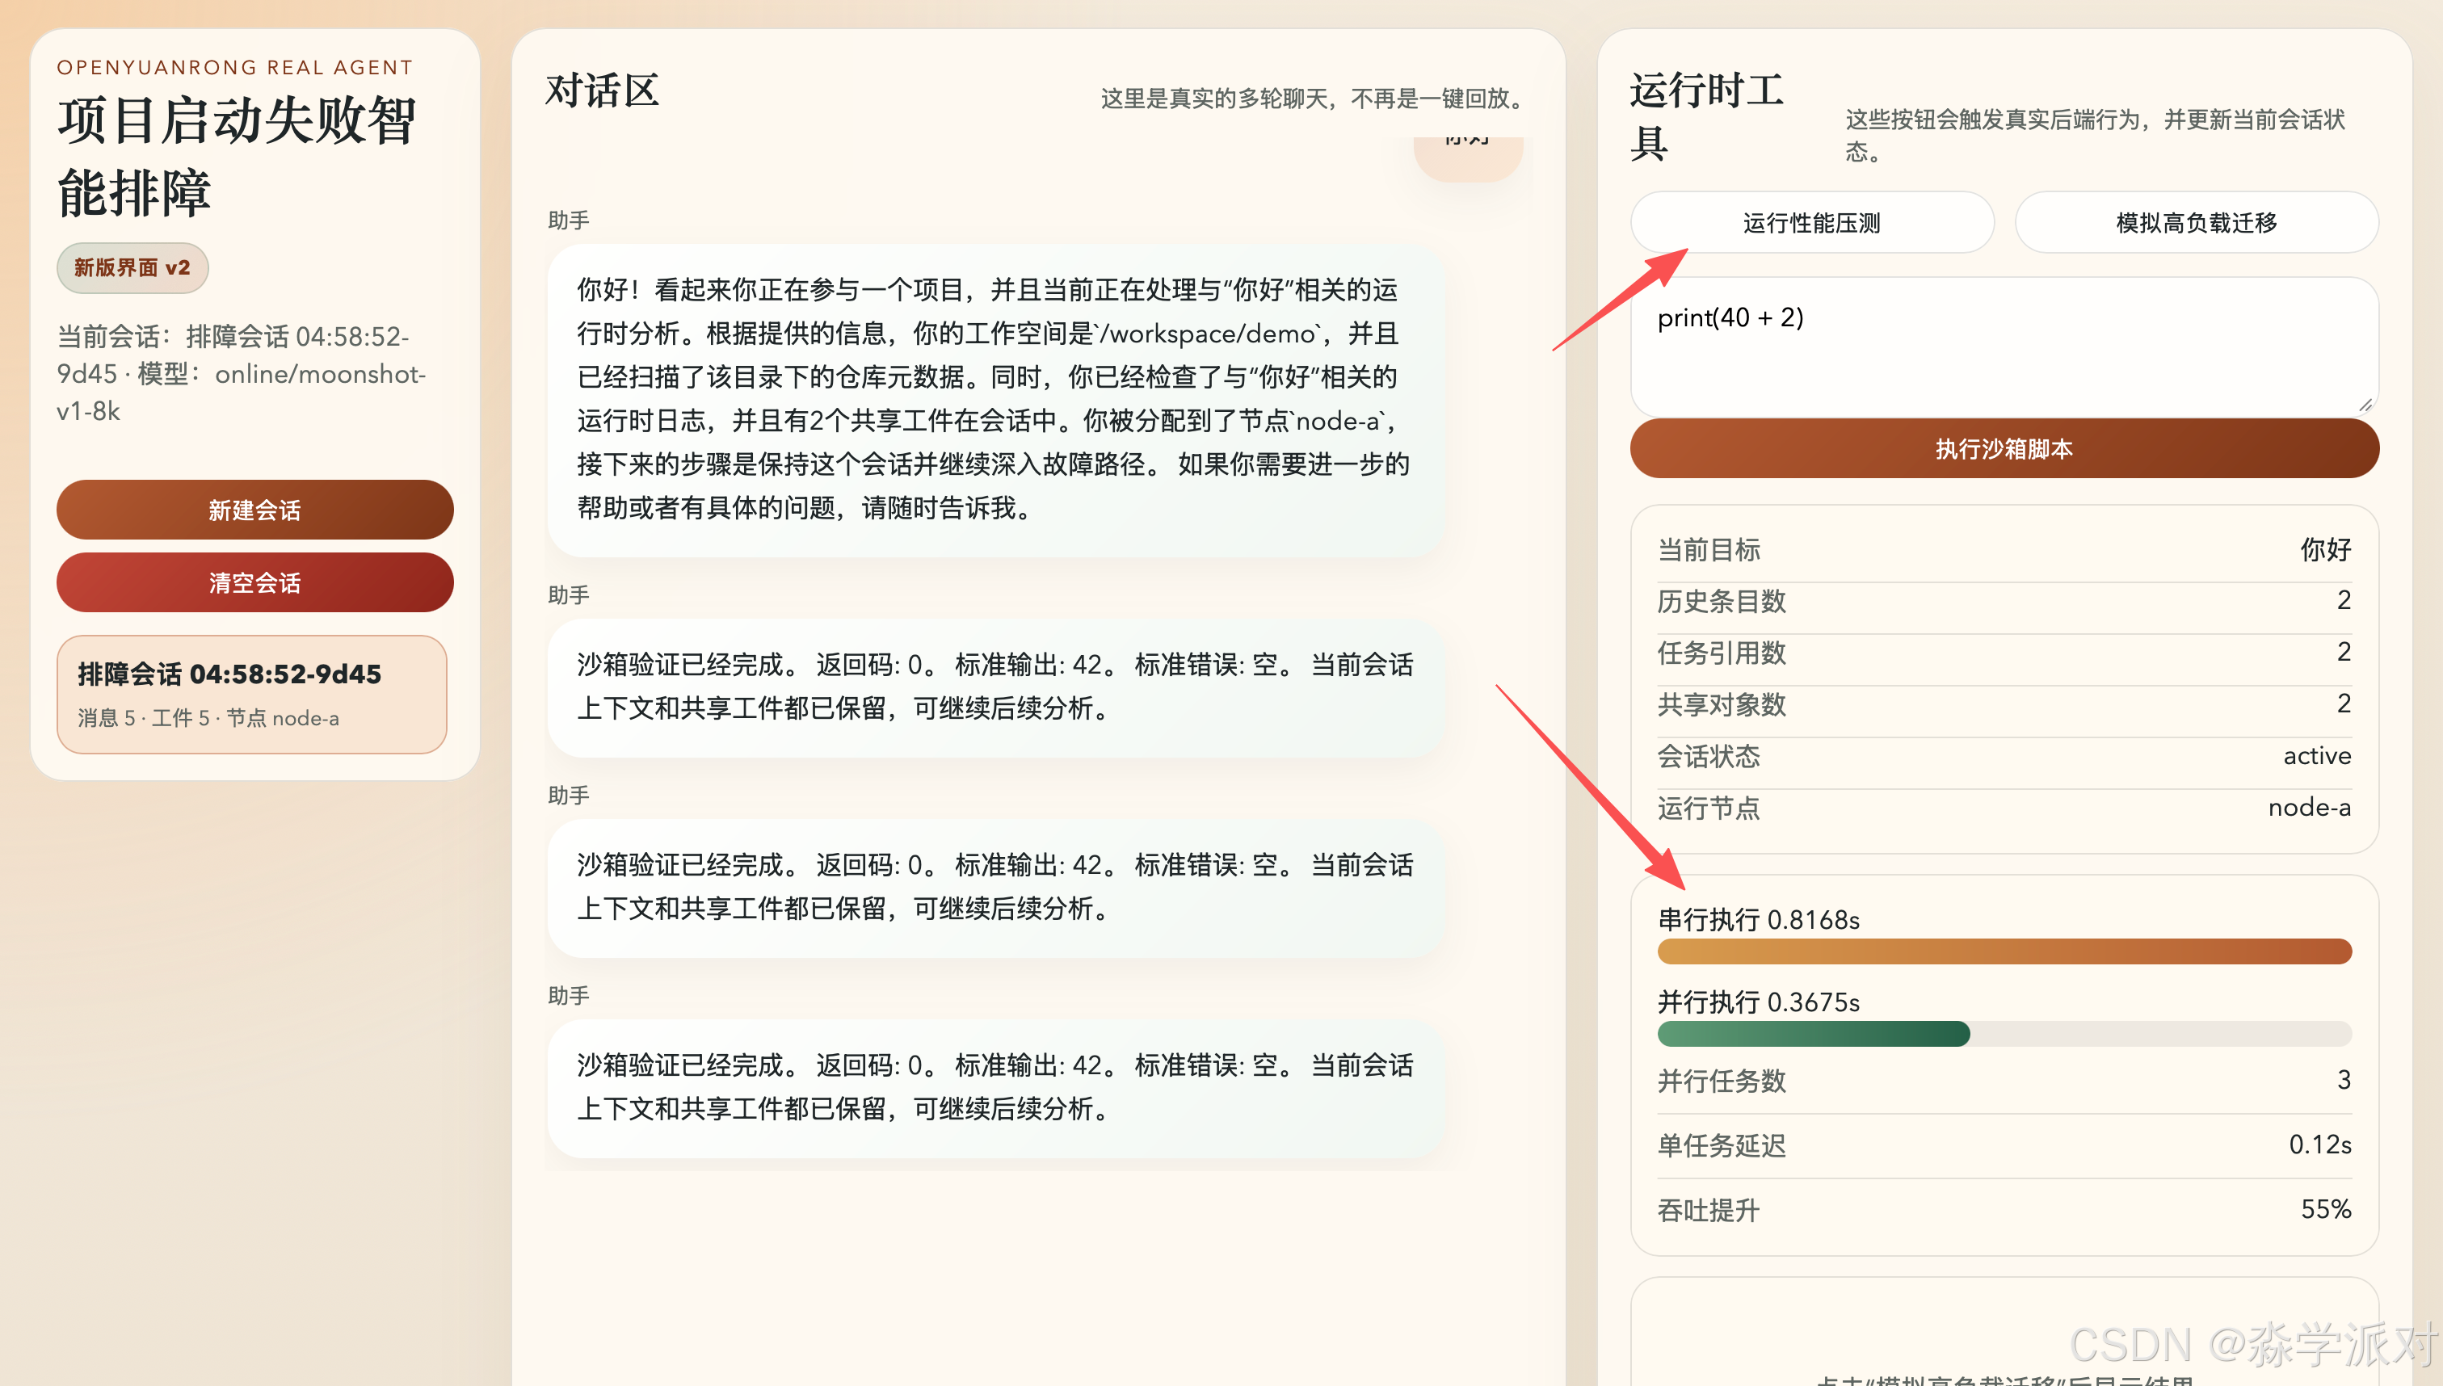This screenshot has width=2443, height=1386.
Task: Click the 并行执行 green progress bar
Action: point(1813,1034)
